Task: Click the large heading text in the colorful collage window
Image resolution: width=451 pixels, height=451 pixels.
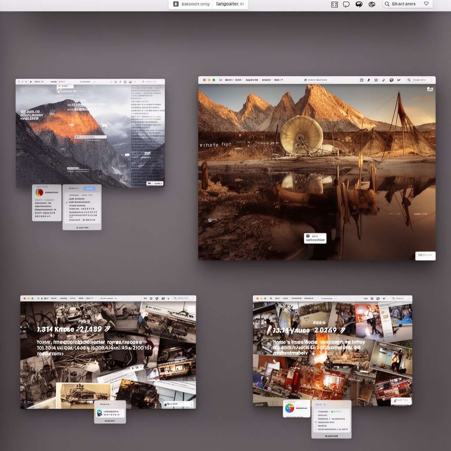Action: pos(308,330)
